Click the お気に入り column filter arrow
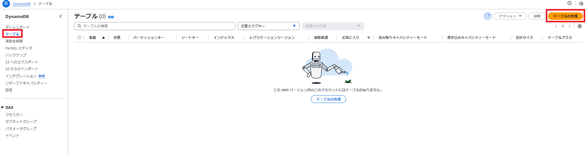 (x=369, y=38)
